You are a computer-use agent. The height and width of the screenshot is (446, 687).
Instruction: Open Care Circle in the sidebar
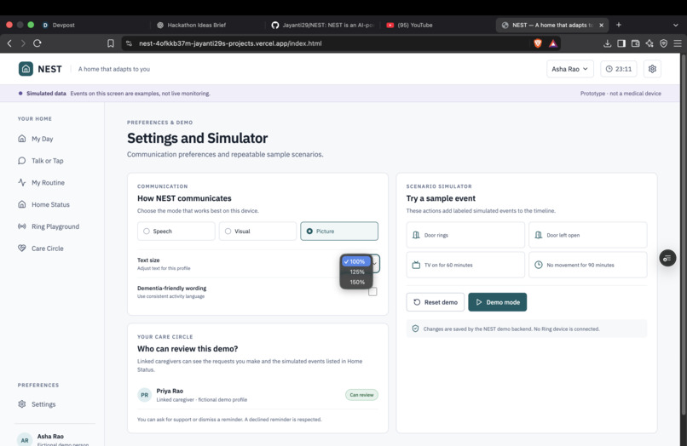(x=48, y=249)
